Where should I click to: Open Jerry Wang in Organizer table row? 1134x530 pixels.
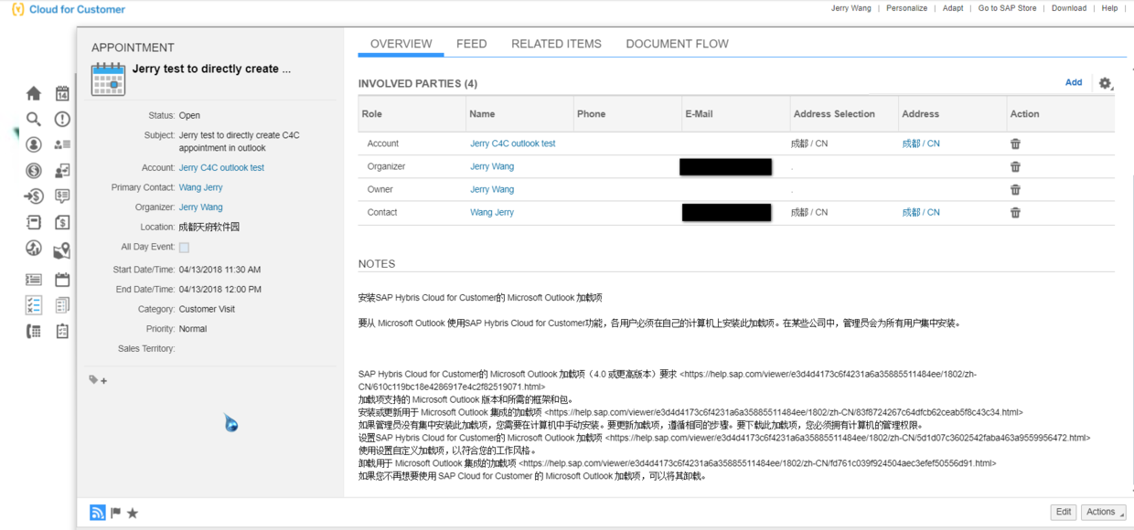coord(492,166)
